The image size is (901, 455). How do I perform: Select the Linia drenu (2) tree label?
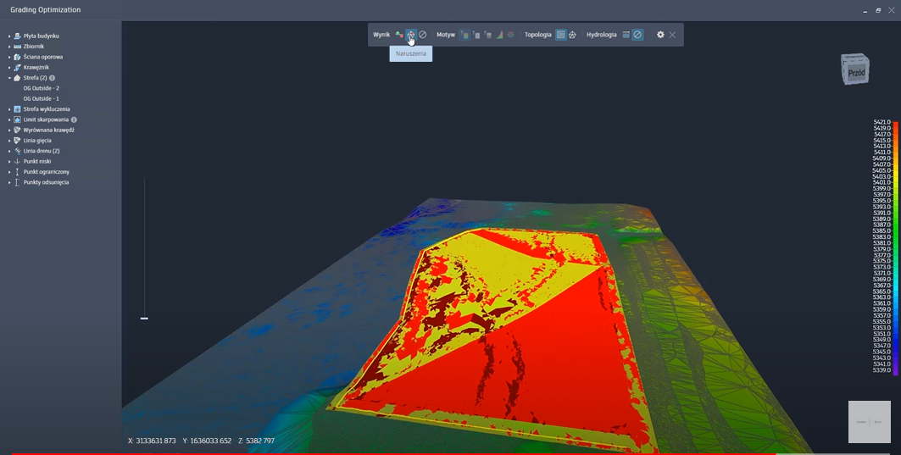pyautogui.click(x=42, y=151)
